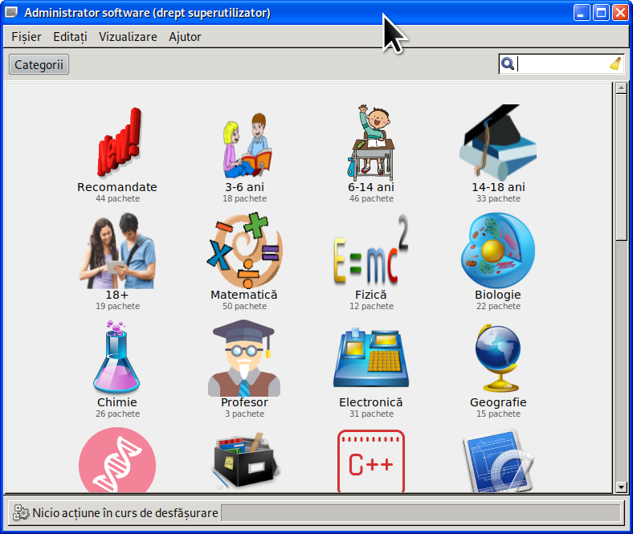Select the "3-6 ani" label

click(x=245, y=187)
